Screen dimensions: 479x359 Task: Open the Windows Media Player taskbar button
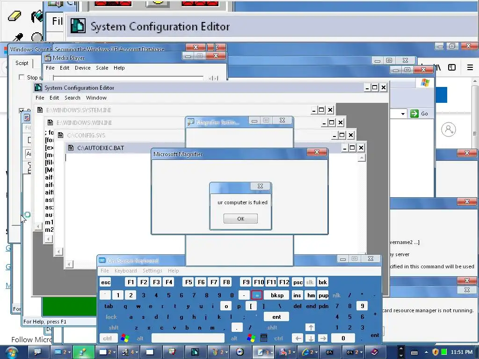pos(240,352)
